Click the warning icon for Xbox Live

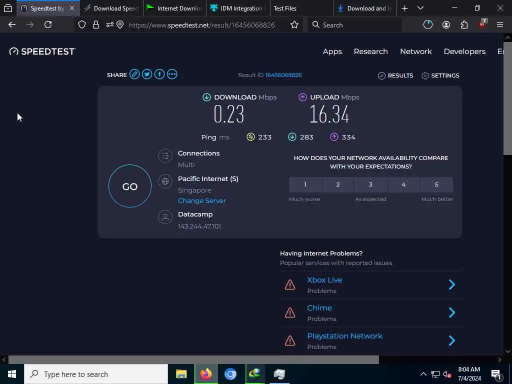click(x=290, y=284)
